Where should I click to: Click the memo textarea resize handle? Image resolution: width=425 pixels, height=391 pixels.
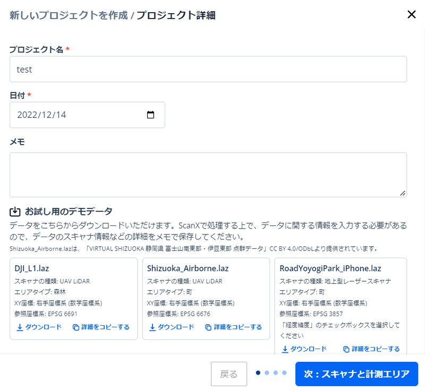[403, 193]
